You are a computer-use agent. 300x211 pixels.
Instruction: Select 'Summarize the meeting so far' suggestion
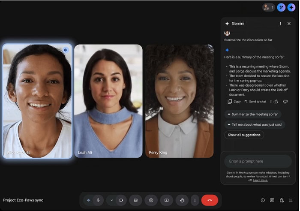tap(253, 114)
